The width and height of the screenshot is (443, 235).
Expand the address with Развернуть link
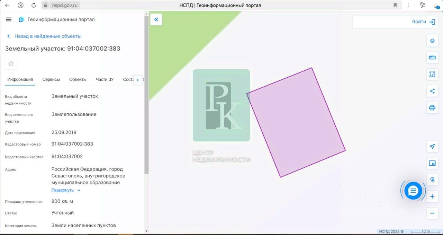click(63, 190)
